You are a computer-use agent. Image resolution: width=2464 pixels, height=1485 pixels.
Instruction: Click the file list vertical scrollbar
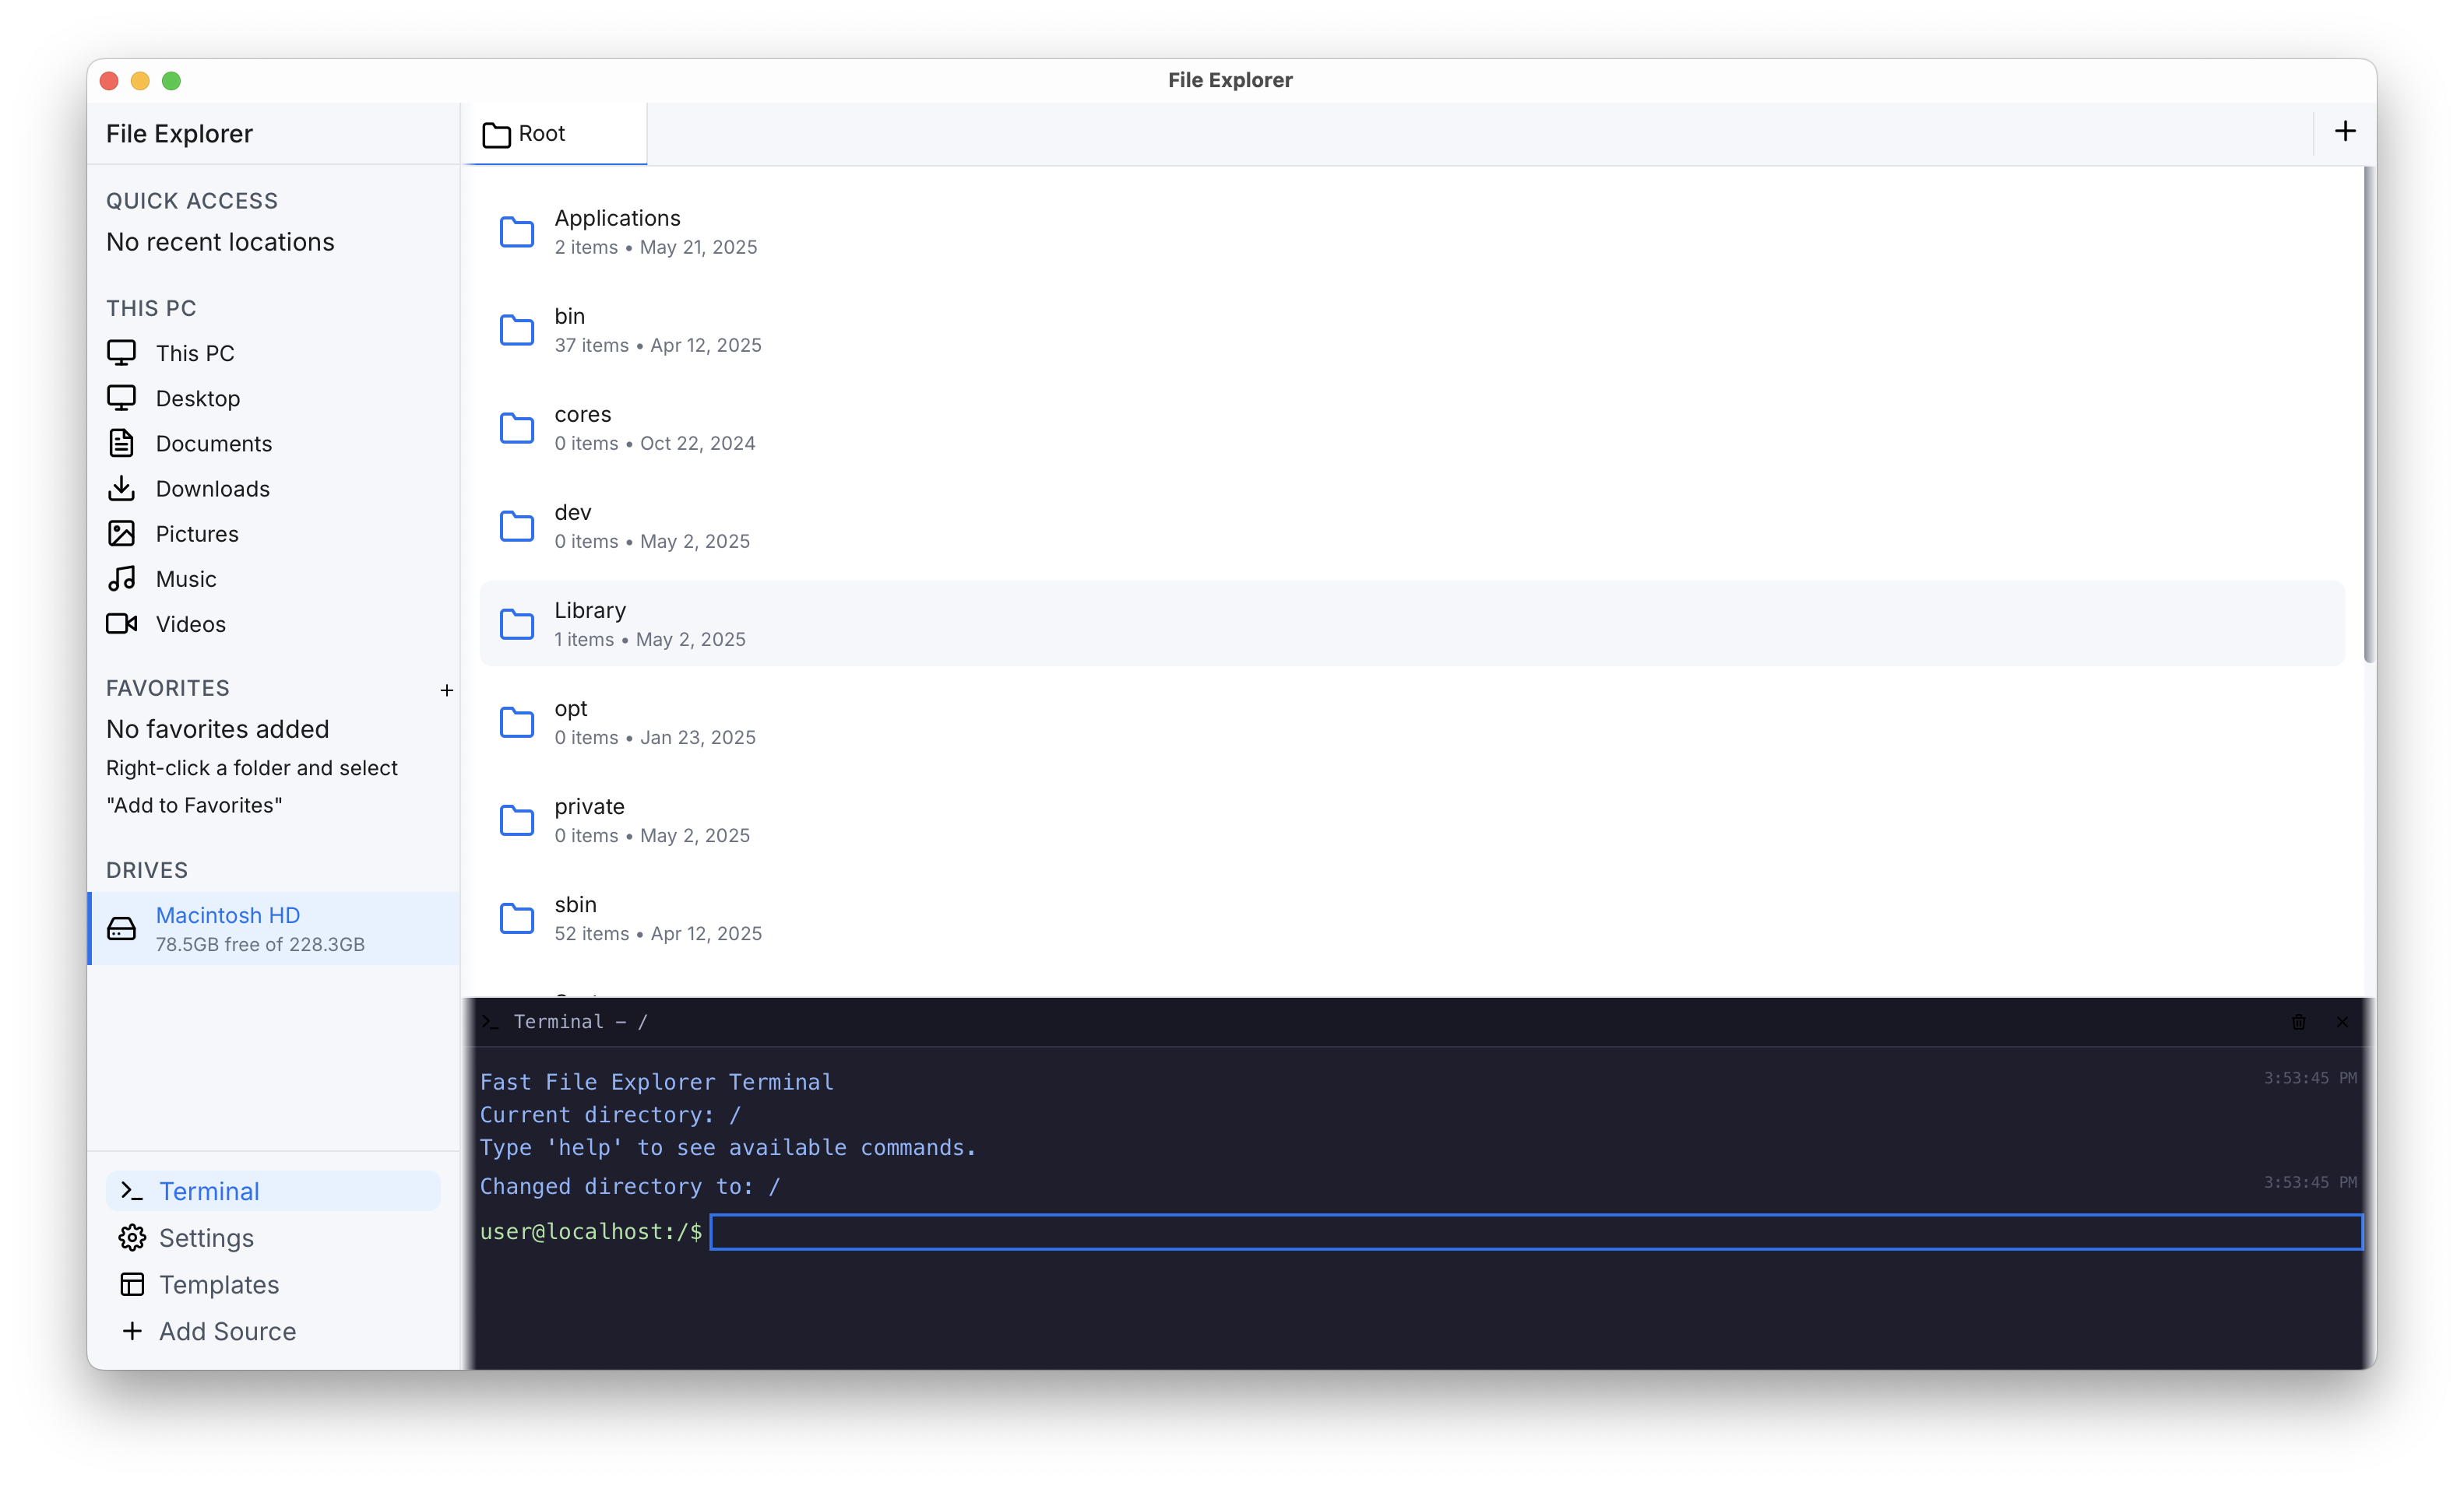click(x=2367, y=415)
